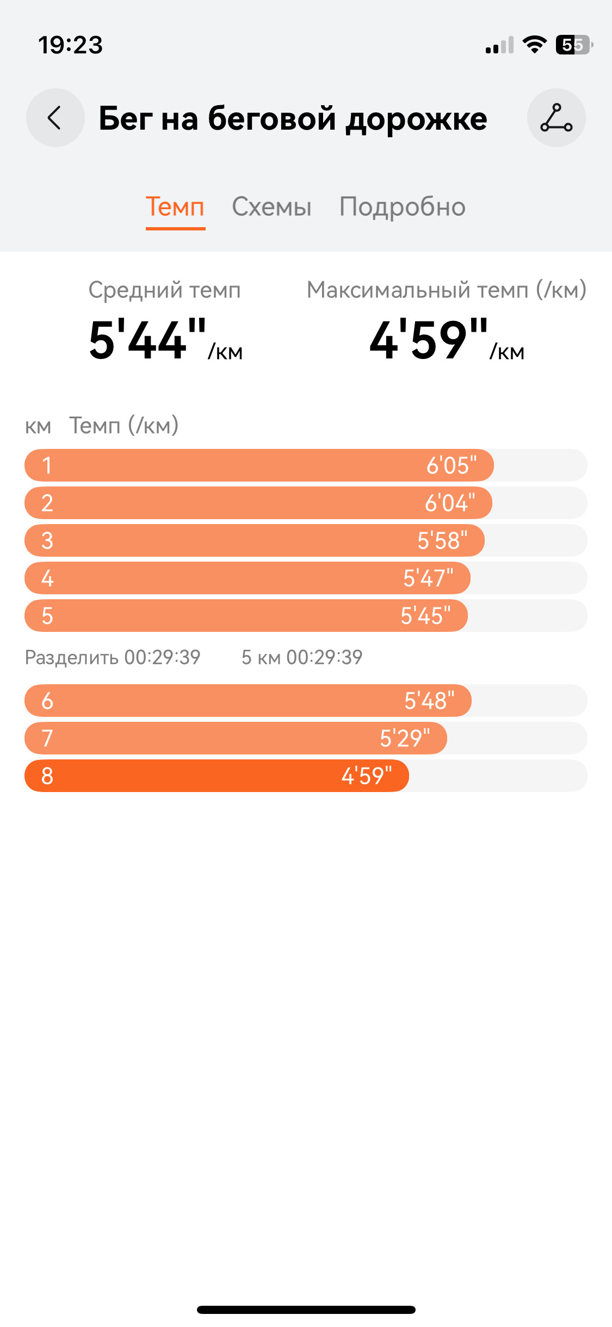Tap the 5 км 00:29:39 summary
Viewport: 612px width, 1327px height.
pyautogui.click(x=302, y=658)
